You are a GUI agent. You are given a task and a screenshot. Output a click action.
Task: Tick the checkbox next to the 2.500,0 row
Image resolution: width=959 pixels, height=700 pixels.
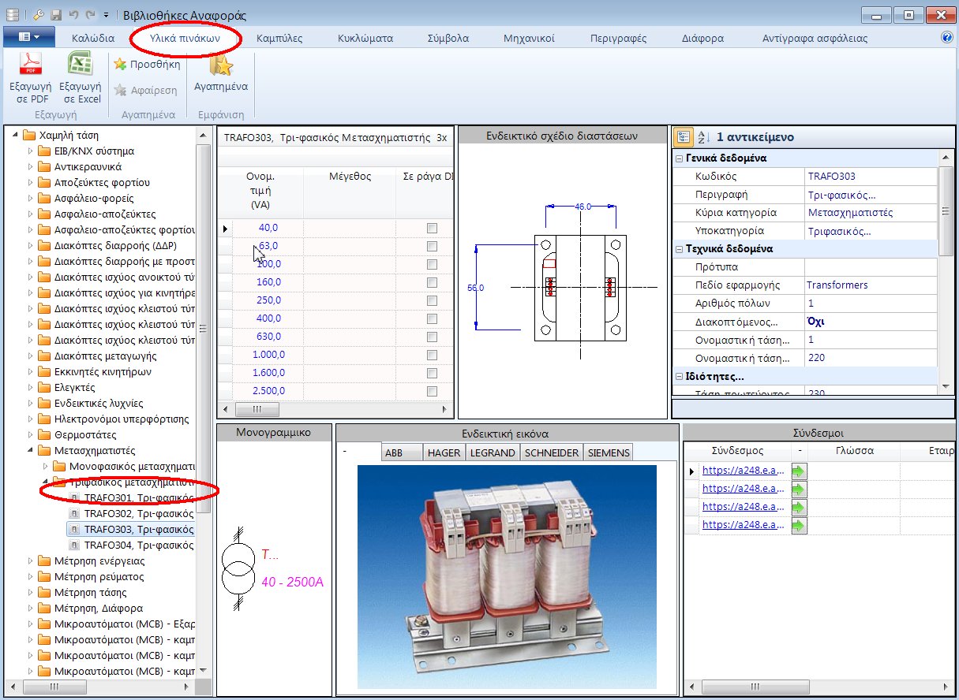coord(430,391)
